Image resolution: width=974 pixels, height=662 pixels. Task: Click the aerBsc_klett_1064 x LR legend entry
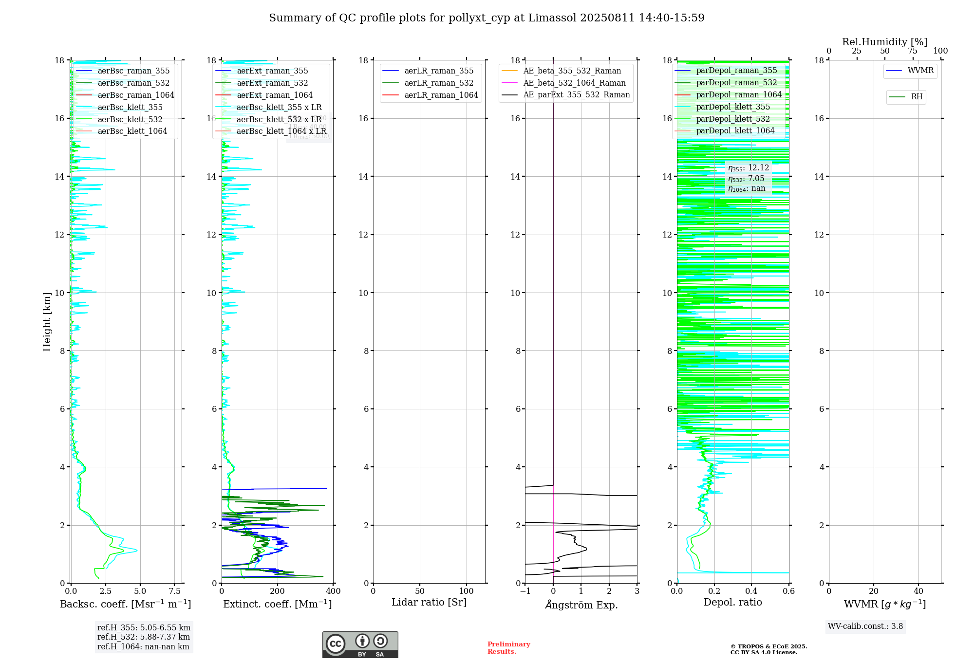click(x=271, y=131)
